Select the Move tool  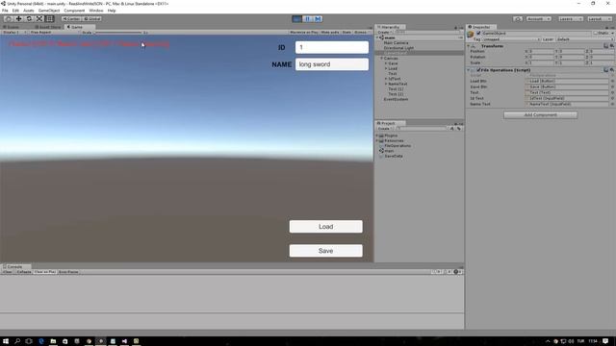[x=18, y=19]
